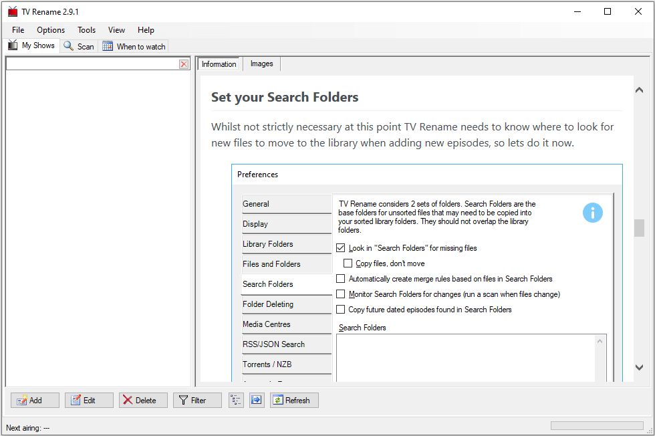The image size is (655, 436).
Task: Open the Options menu
Action: tap(51, 30)
